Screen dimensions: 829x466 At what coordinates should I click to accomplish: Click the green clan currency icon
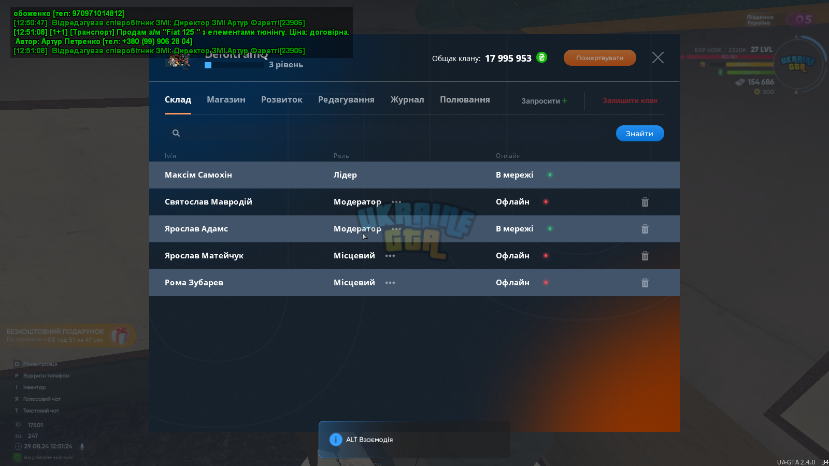[x=541, y=57]
